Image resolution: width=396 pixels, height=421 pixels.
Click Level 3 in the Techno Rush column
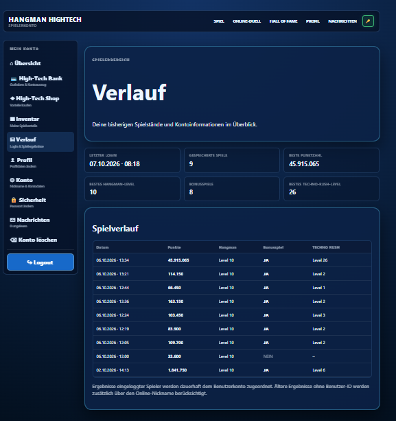(318, 315)
